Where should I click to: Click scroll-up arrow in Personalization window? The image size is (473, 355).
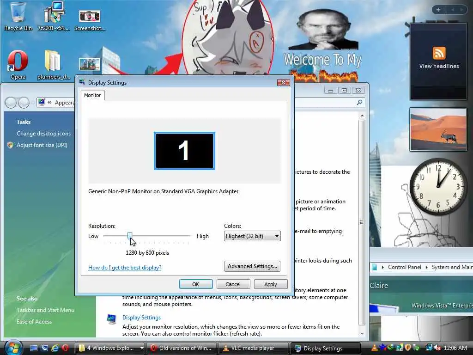362,116
